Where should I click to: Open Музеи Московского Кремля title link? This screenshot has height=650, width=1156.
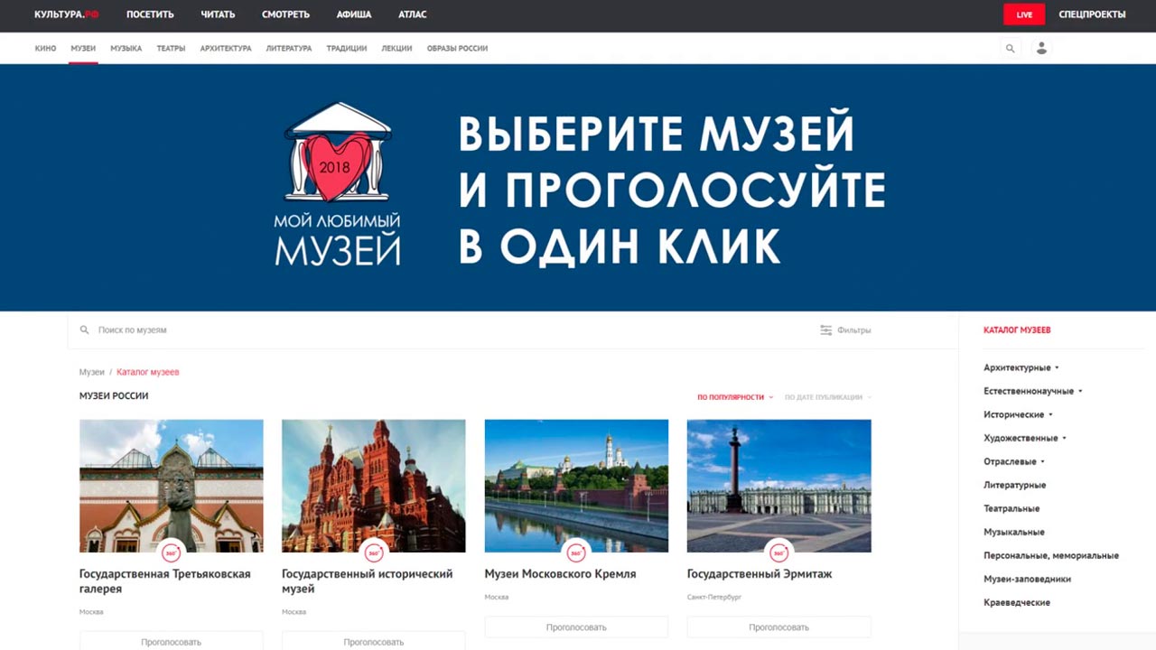click(x=560, y=574)
